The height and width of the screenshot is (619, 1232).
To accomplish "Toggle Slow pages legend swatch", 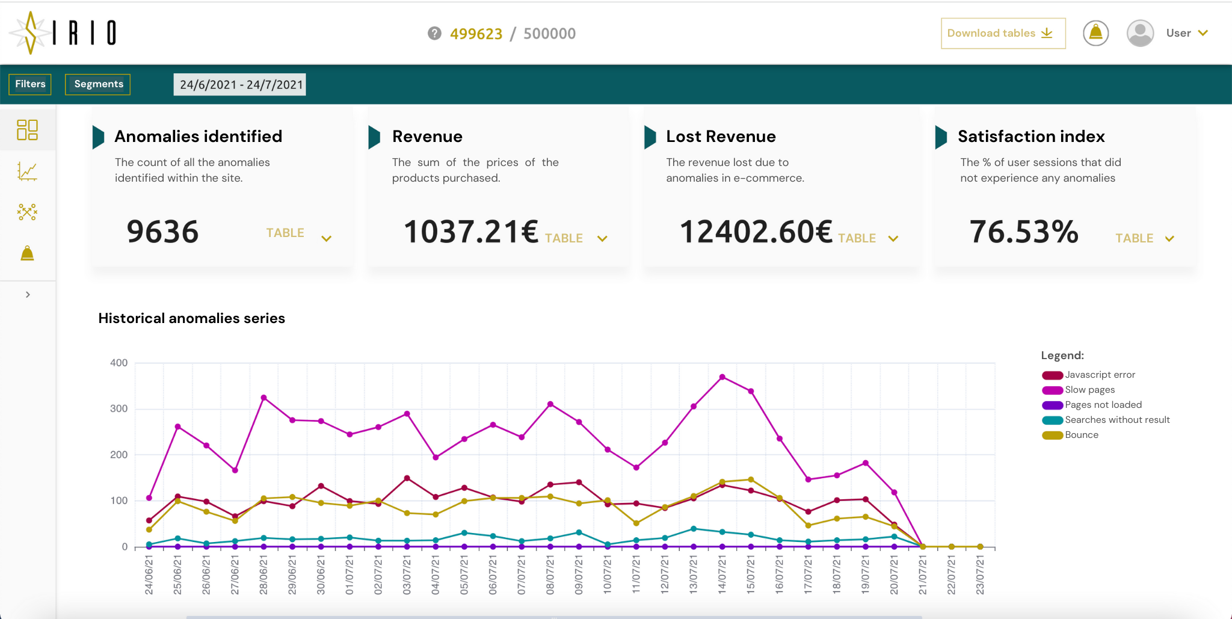I will (x=1052, y=390).
